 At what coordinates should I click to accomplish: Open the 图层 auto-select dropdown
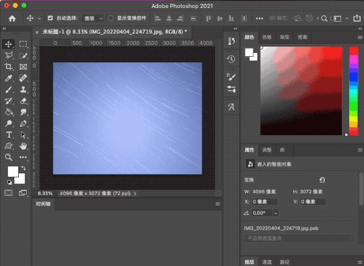93,18
